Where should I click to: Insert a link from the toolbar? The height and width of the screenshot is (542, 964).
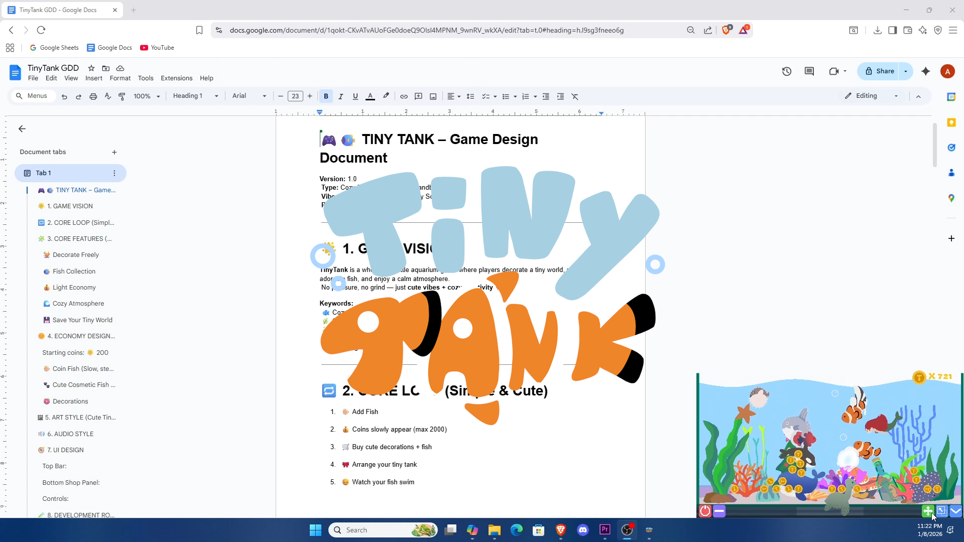tap(404, 96)
